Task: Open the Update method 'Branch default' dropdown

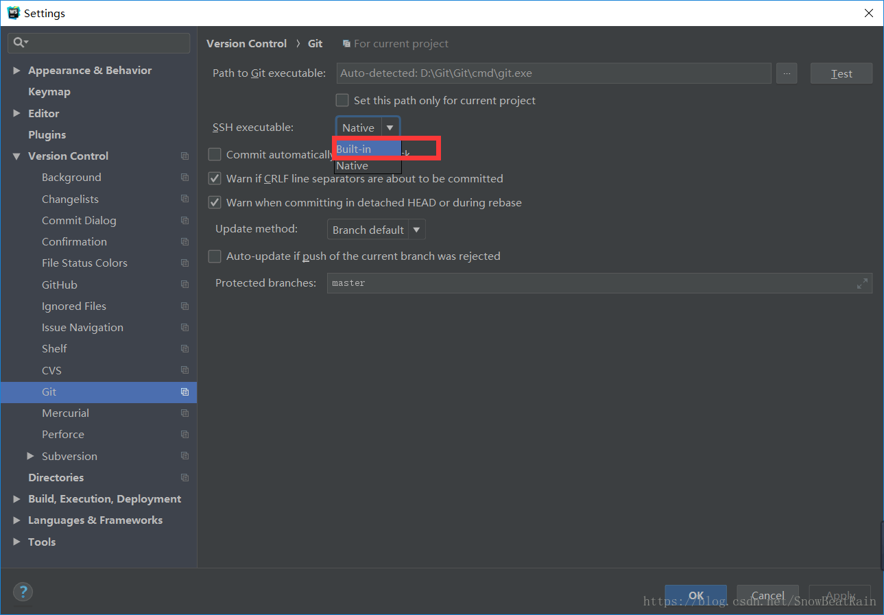Action: (x=377, y=230)
